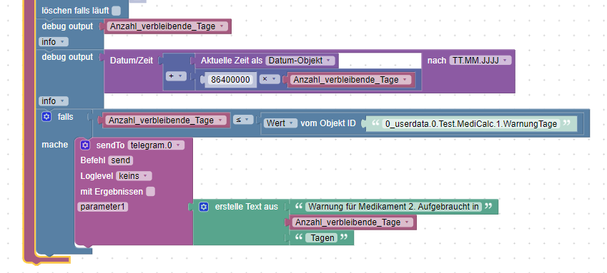Open the multiplication operator dropdown
The width and height of the screenshot is (607, 273).
270,79
